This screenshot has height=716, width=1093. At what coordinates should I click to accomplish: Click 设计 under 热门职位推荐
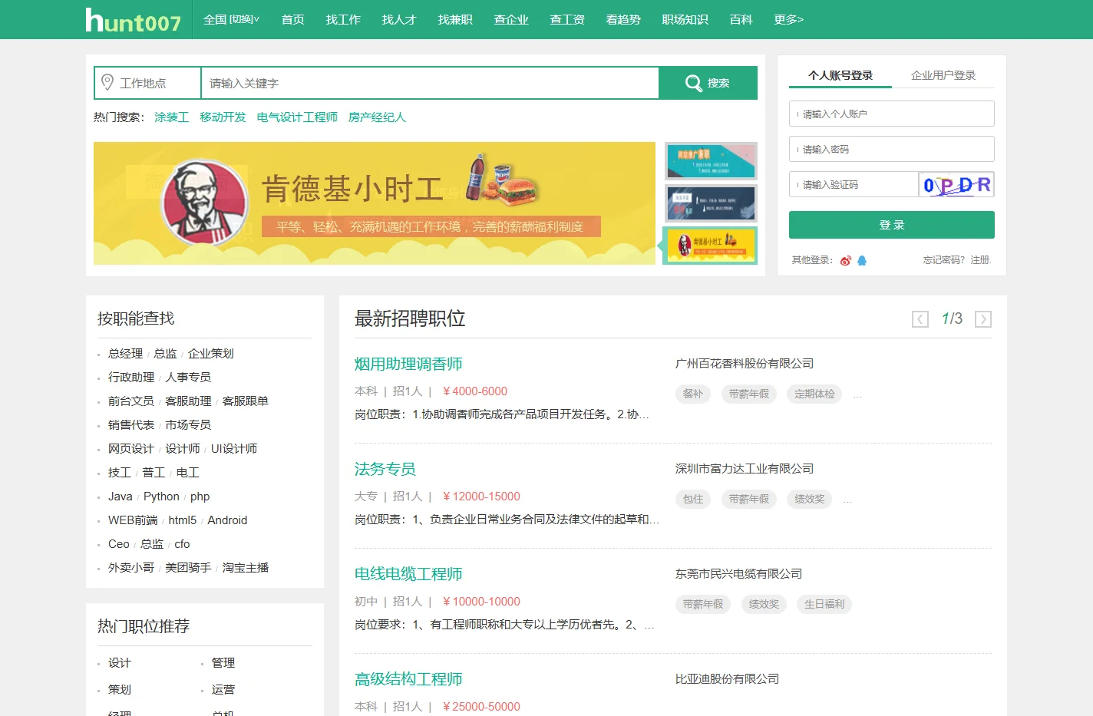click(120, 663)
